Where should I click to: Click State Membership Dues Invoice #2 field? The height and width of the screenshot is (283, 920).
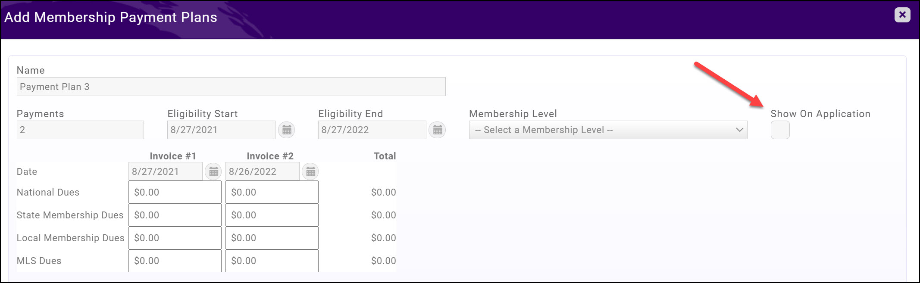click(x=272, y=215)
